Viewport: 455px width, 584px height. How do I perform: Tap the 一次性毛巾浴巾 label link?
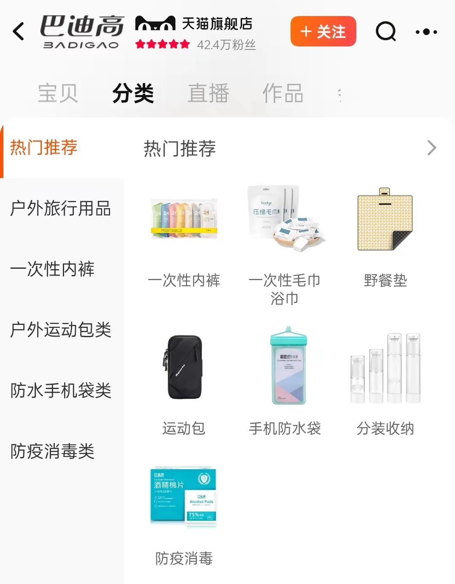pyautogui.click(x=285, y=289)
